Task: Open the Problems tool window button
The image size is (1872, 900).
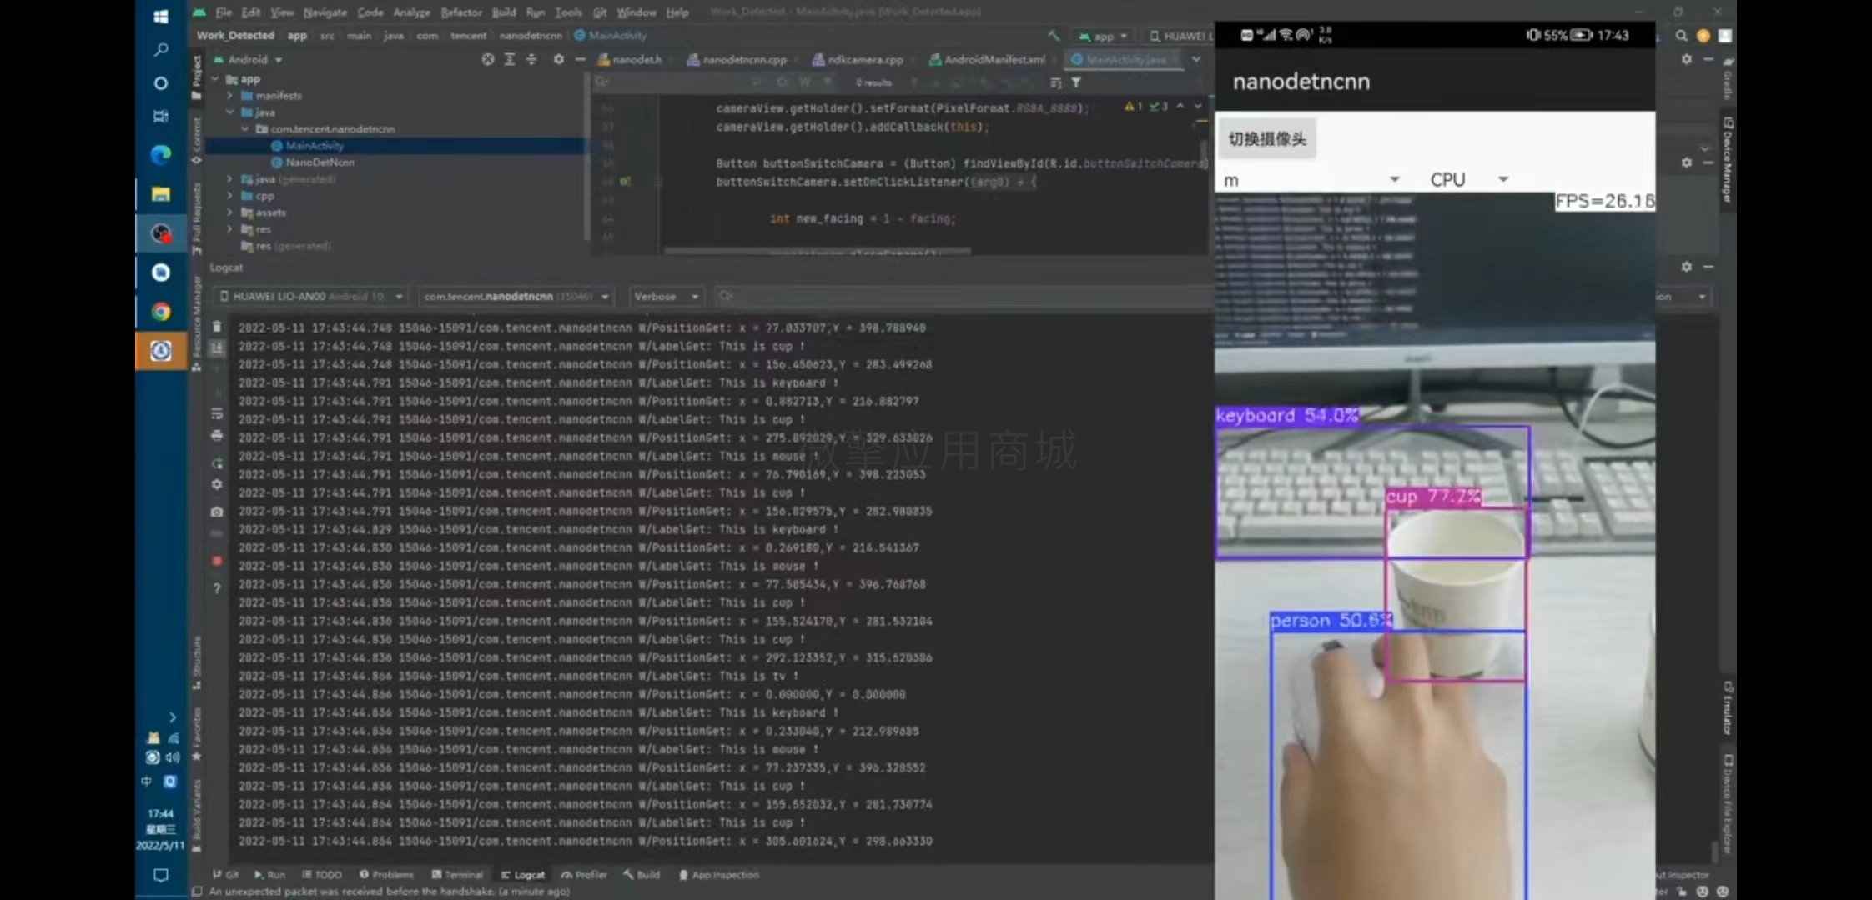Action: 386,875
